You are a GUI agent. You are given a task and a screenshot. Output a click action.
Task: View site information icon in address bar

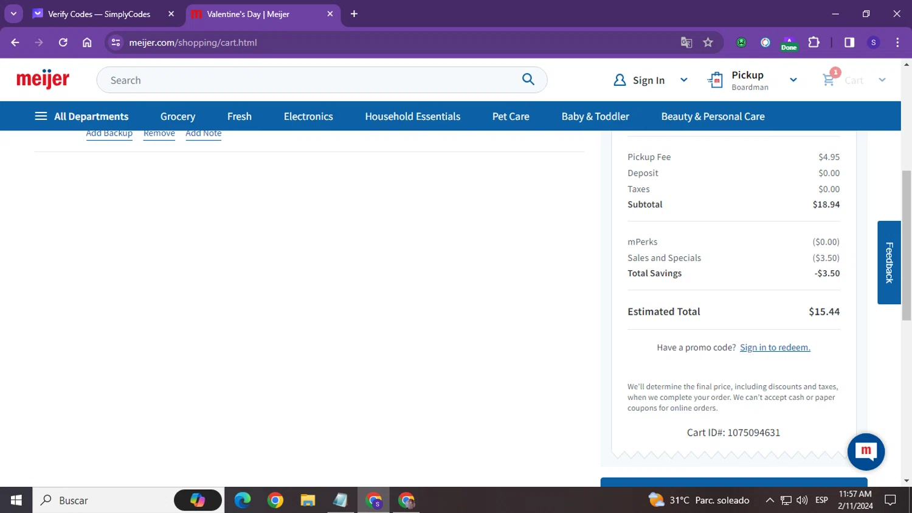pyautogui.click(x=116, y=43)
